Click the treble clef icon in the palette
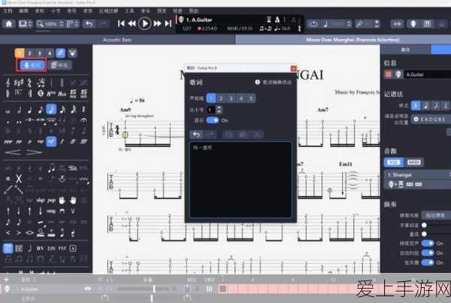The image size is (451, 303). pyautogui.click(x=8, y=83)
